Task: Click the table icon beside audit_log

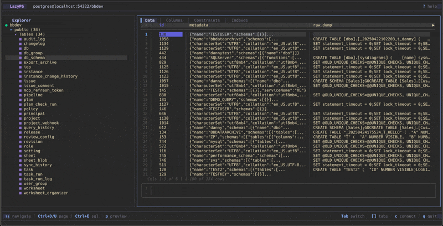Action: click(20, 39)
